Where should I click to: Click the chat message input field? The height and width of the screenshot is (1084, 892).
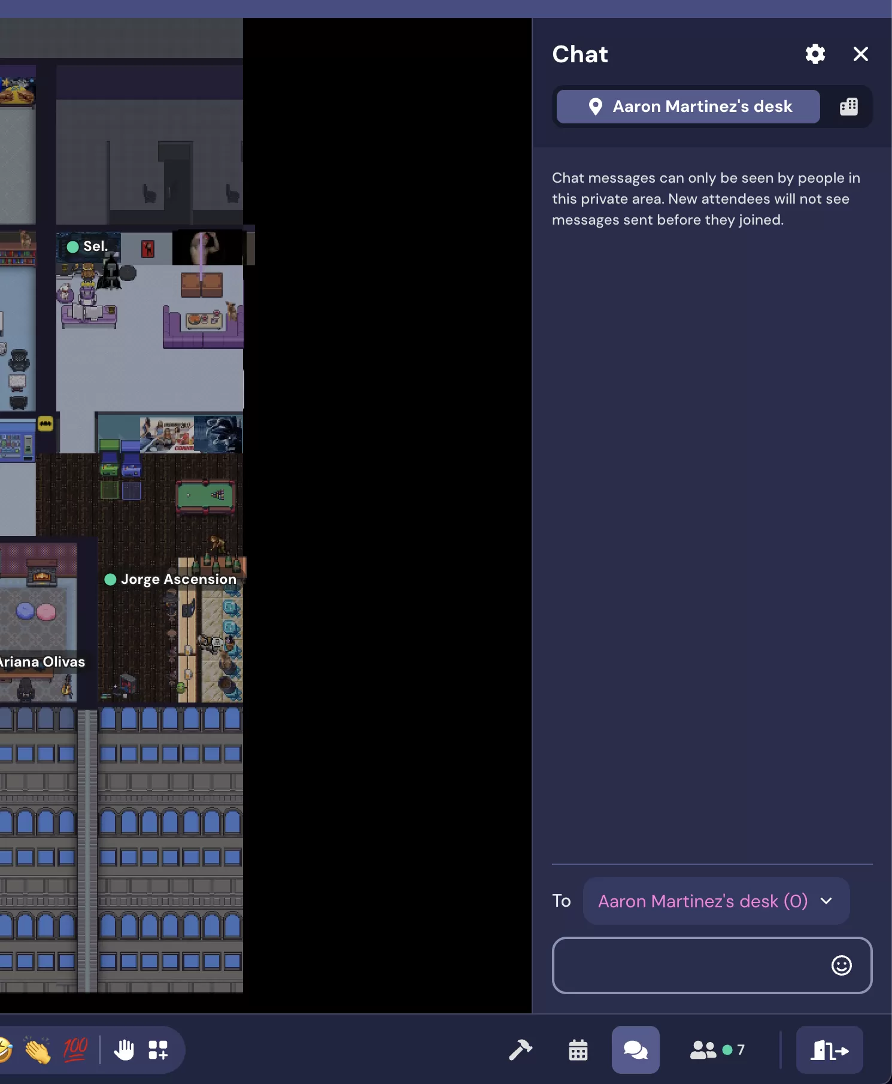tap(688, 965)
